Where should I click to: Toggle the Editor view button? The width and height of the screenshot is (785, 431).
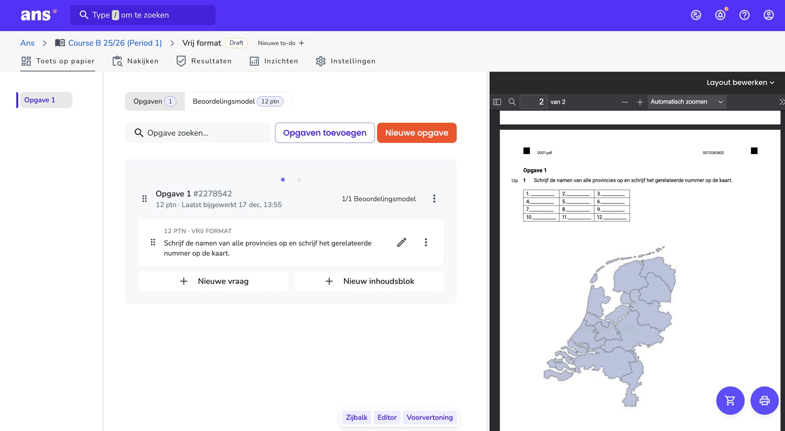(387, 417)
